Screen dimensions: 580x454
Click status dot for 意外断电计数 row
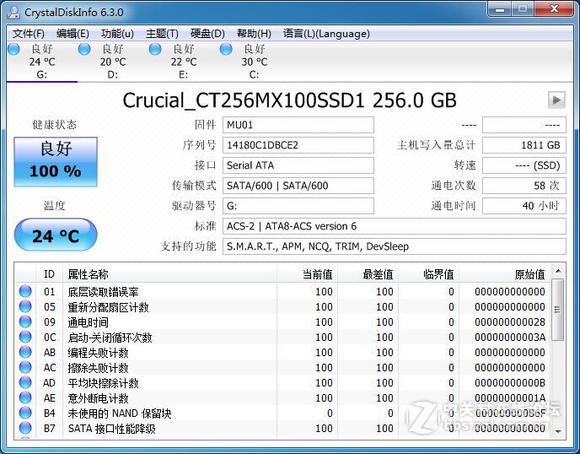pos(25,397)
